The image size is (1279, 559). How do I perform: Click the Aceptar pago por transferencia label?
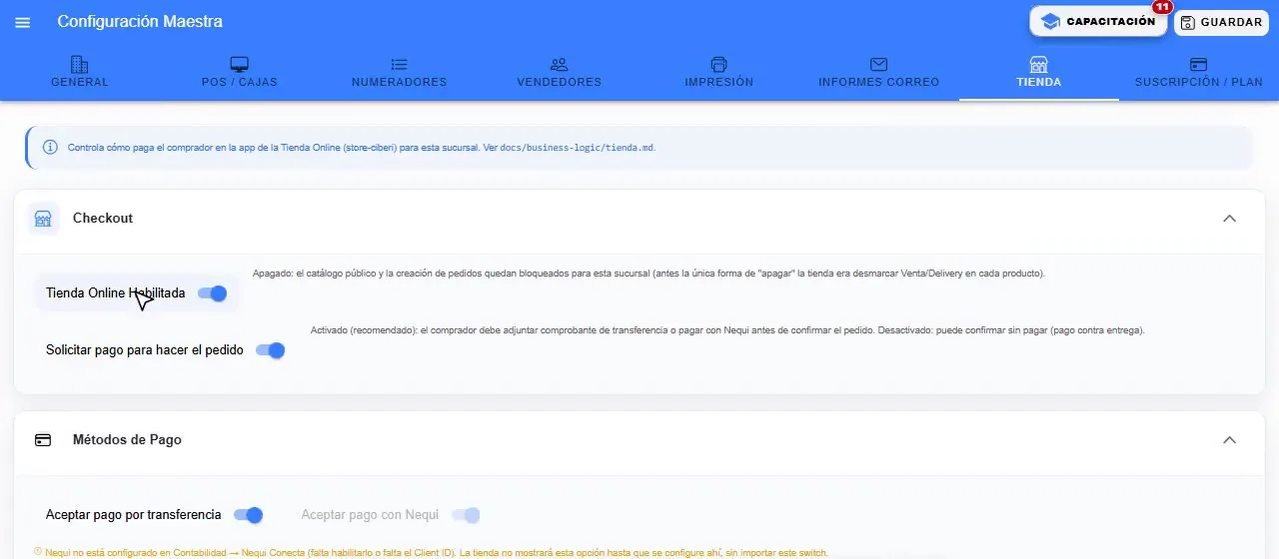click(134, 515)
